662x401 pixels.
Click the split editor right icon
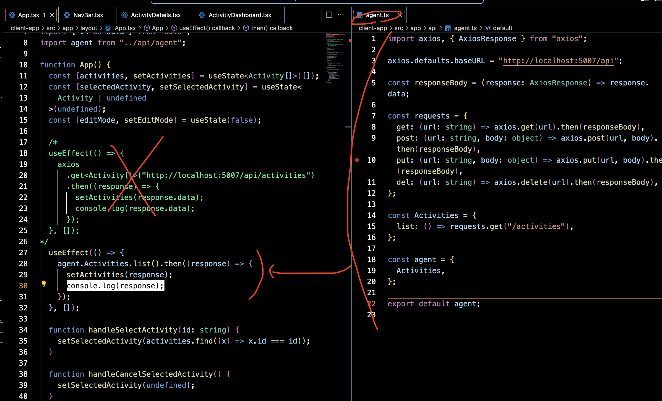click(x=329, y=15)
